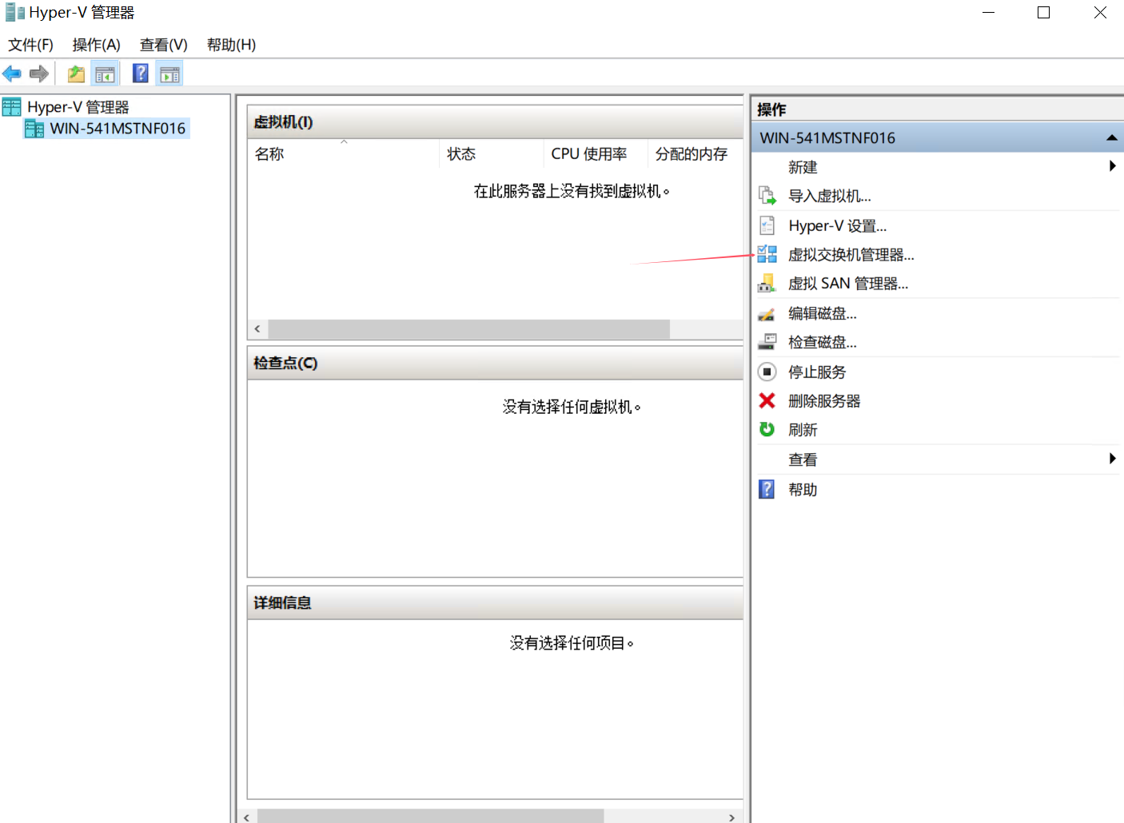Viewport: 1124px width, 823px height.
Task: Click 编辑磁盘... action
Action: 822,313
